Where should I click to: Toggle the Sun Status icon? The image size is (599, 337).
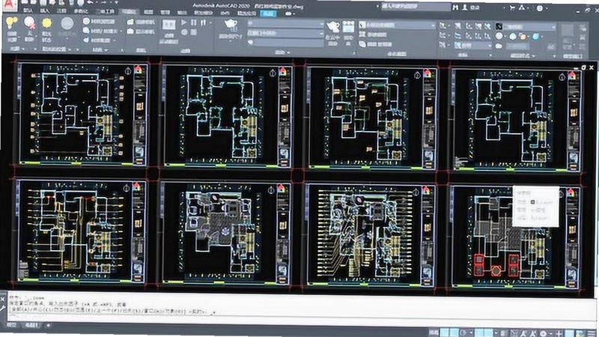[x=47, y=24]
